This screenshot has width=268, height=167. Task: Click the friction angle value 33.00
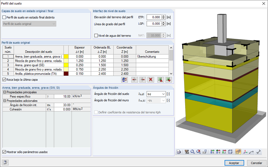tap(62, 105)
